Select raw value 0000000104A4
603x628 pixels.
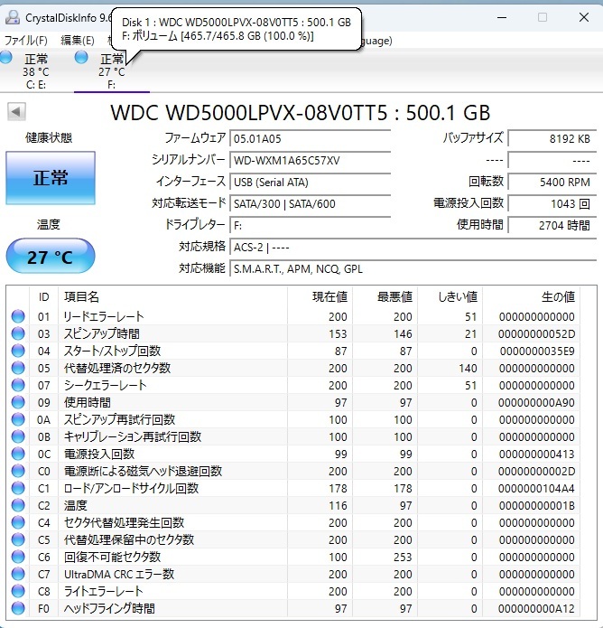[536, 489]
